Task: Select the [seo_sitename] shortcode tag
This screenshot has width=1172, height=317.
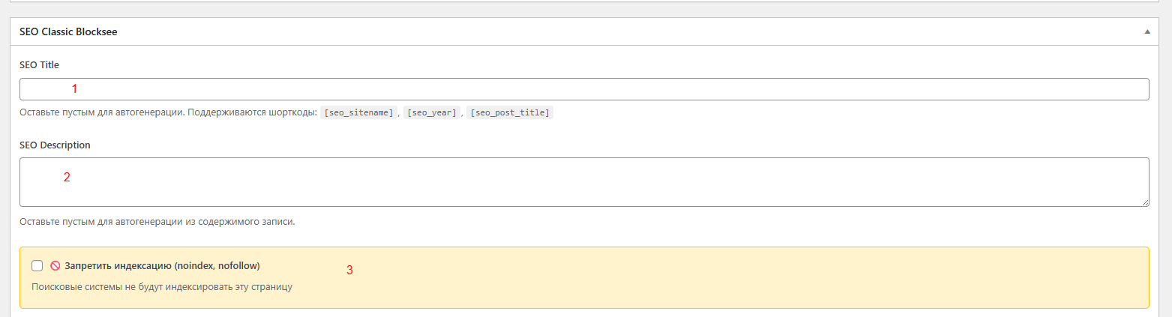Action: (358, 113)
